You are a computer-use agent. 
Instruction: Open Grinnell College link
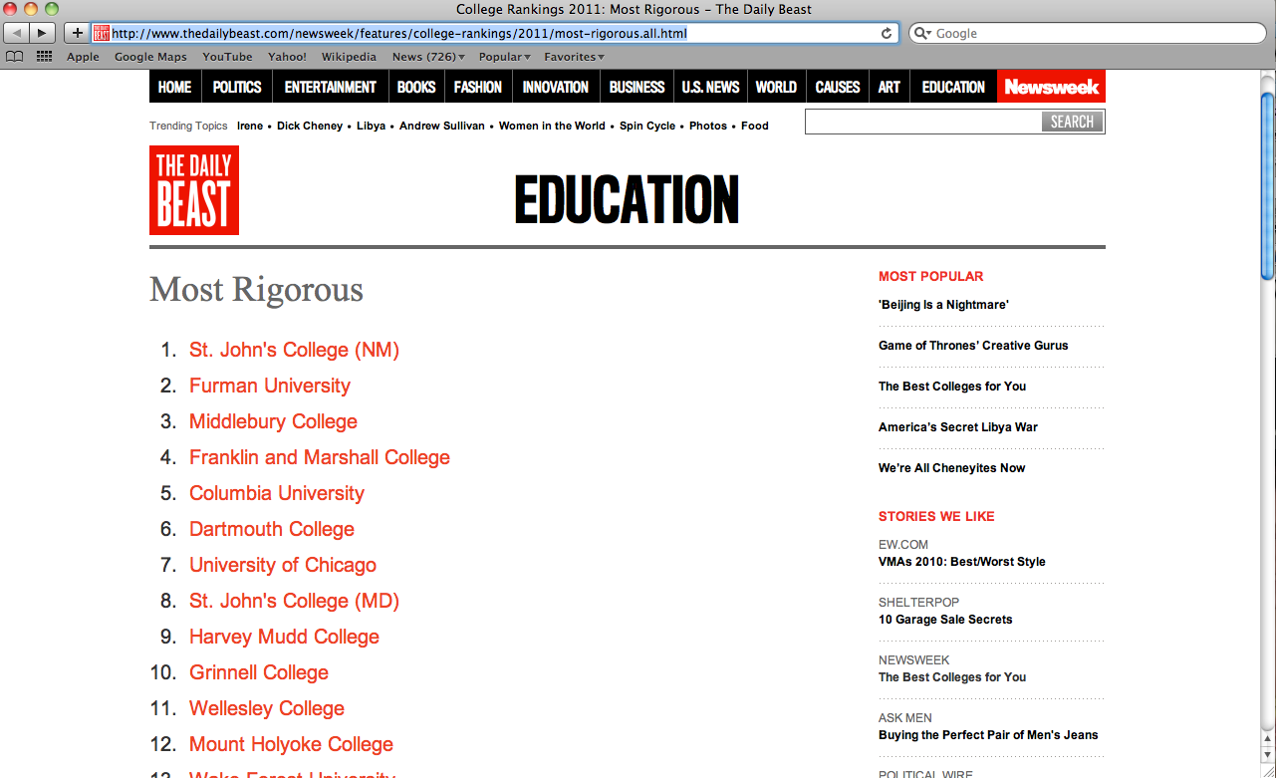(259, 672)
